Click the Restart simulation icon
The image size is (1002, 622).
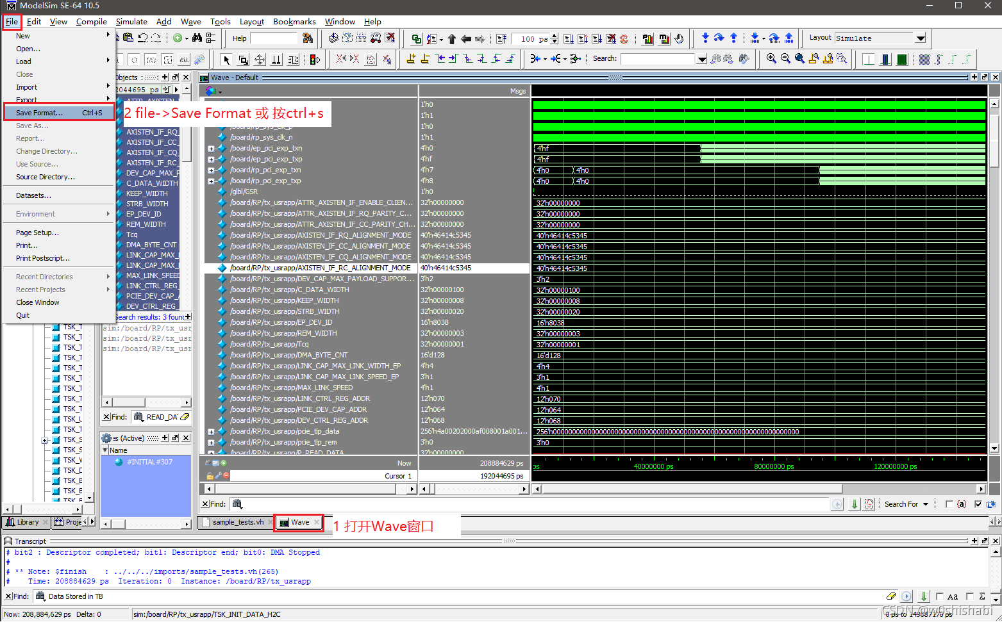coord(501,38)
